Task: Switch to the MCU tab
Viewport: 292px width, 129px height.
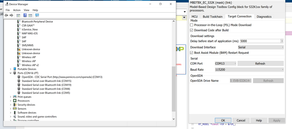Action: point(195,17)
